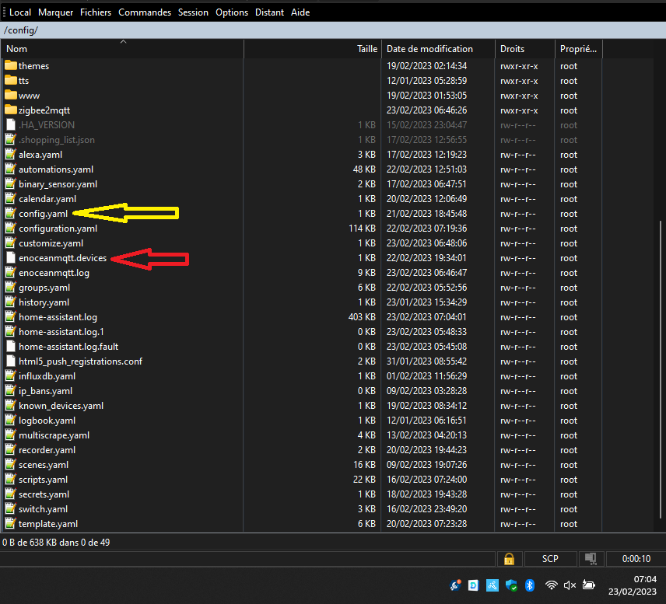Open Bluetooth icon in system tray

point(530,585)
